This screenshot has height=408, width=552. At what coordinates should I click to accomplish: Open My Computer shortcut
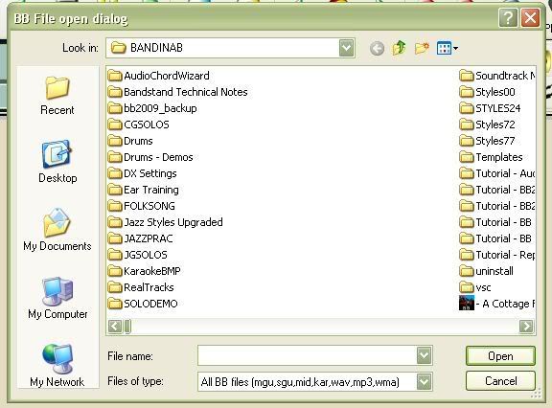pyautogui.click(x=57, y=298)
